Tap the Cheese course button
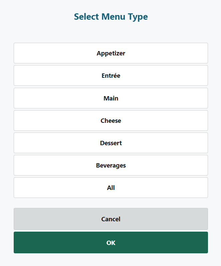 click(111, 120)
